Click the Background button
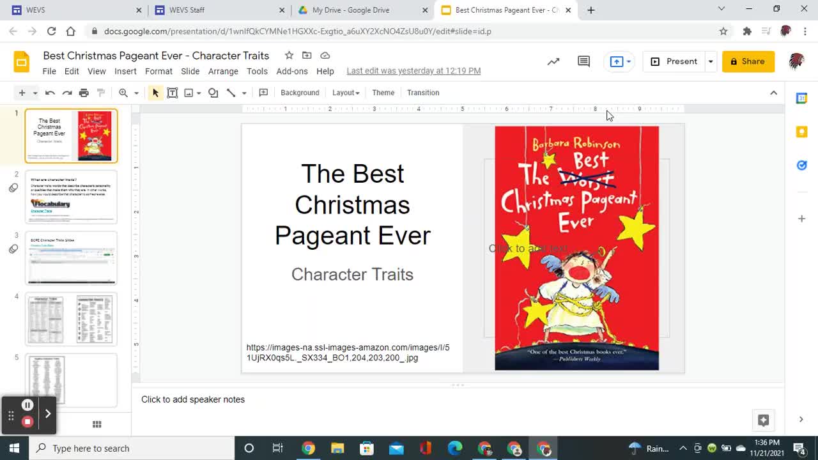818x460 pixels. [x=300, y=93]
